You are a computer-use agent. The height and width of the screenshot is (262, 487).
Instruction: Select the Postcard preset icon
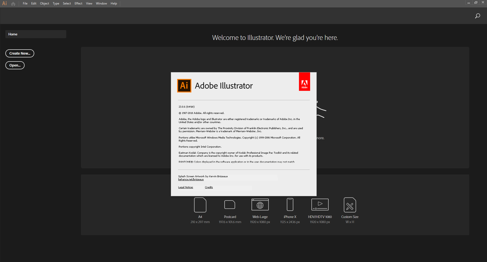click(230, 205)
